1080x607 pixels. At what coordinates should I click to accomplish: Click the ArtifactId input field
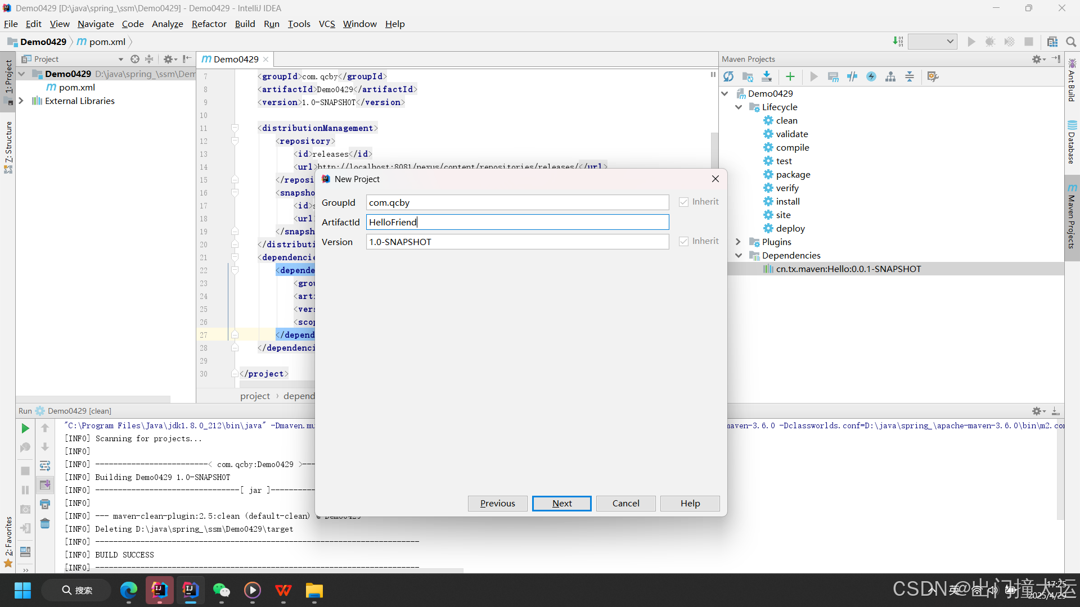[517, 222]
